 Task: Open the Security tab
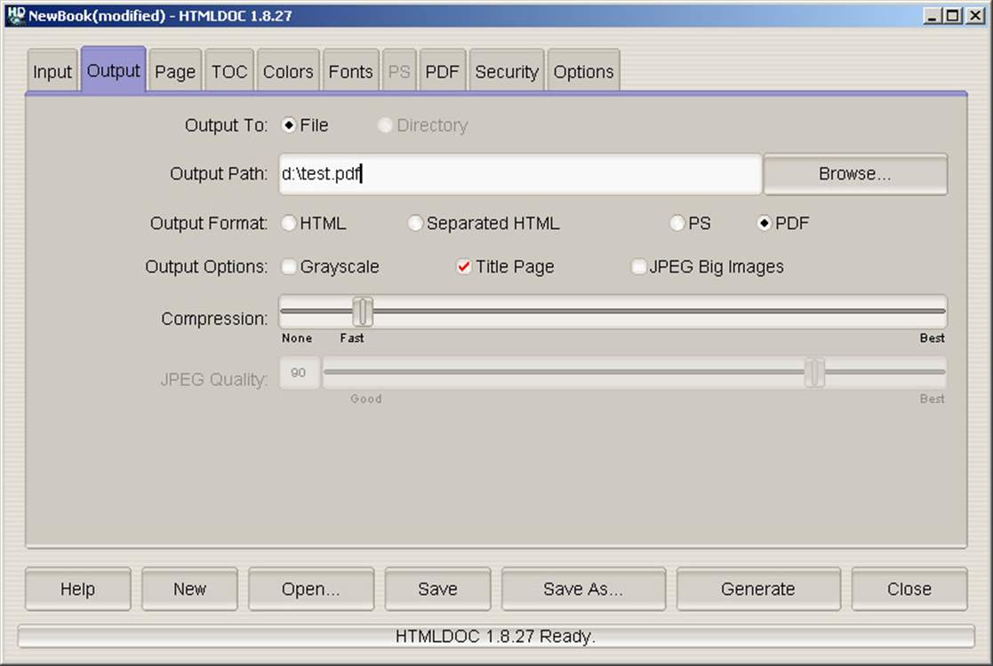tap(507, 71)
